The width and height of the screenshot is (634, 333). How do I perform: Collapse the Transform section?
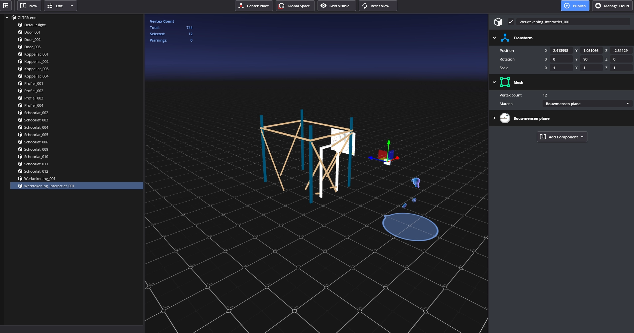pyautogui.click(x=494, y=38)
